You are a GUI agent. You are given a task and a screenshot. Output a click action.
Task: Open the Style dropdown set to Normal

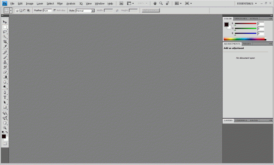(x=85, y=10)
